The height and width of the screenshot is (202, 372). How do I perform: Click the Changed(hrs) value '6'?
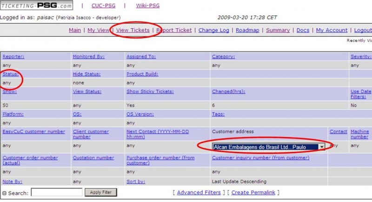pyautogui.click(x=213, y=105)
